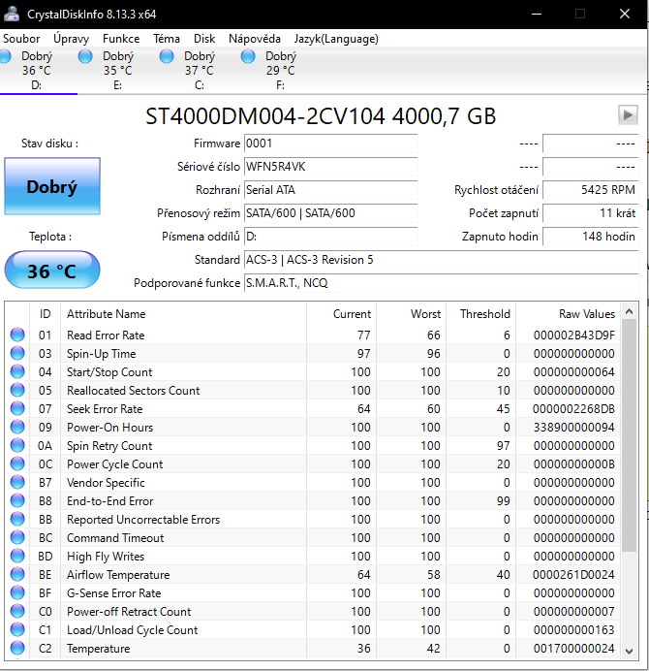Image resolution: width=649 pixels, height=671 pixels.
Task: Click status orb of Load/Unload Cycle Count row
Action: point(17,629)
